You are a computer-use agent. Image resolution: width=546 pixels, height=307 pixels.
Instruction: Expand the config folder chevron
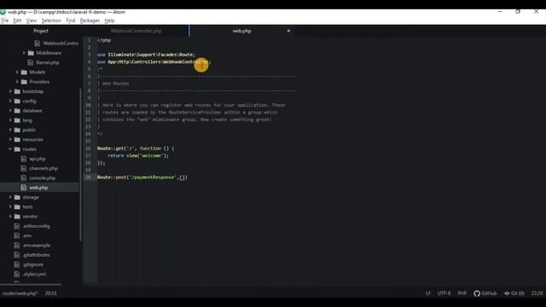click(x=10, y=101)
